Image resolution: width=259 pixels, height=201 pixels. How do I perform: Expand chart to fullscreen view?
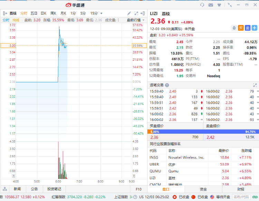tap(136, 13)
